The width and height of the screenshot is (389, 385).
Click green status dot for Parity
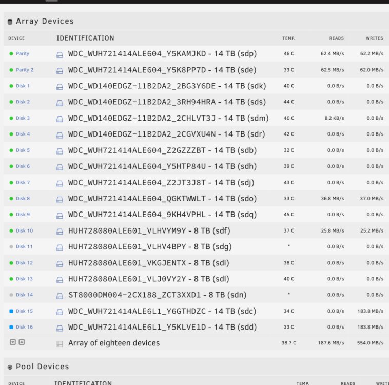[x=11, y=53]
